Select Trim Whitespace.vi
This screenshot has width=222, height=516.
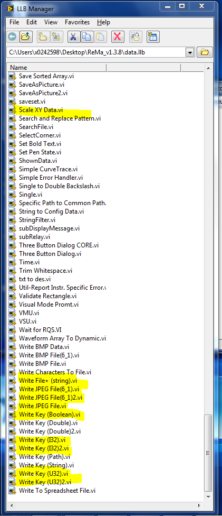coord(46,271)
